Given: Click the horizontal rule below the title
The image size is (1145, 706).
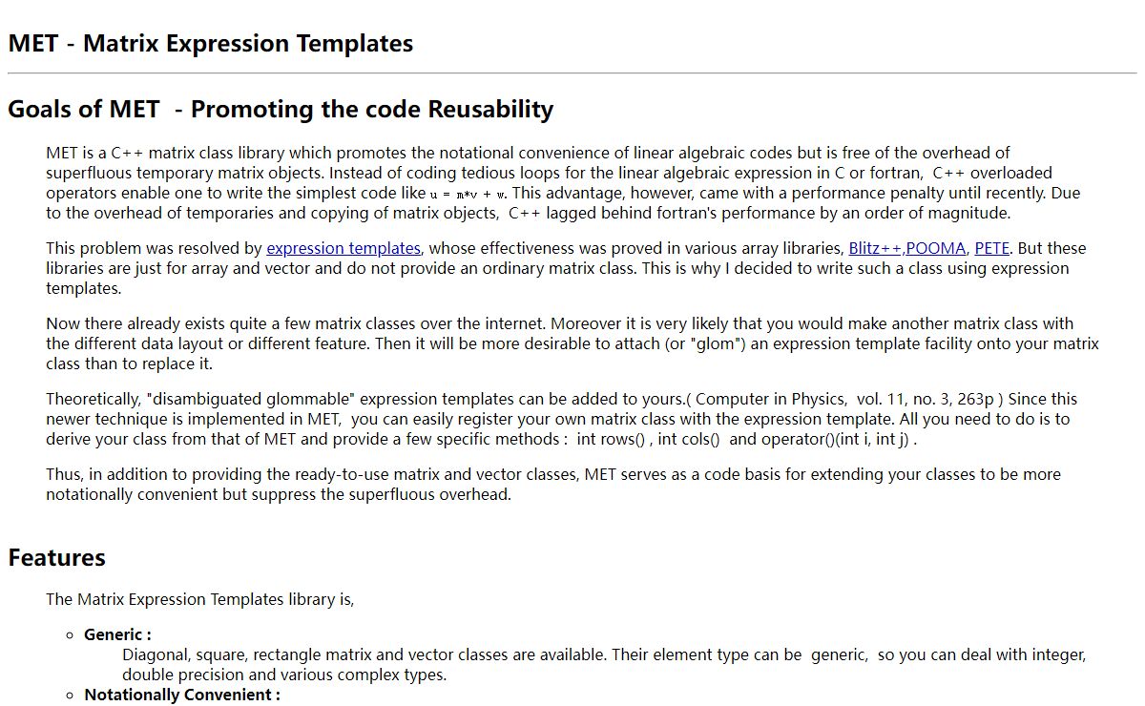Looking at the screenshot, I should pyautogui.click(x=572, y=73).
